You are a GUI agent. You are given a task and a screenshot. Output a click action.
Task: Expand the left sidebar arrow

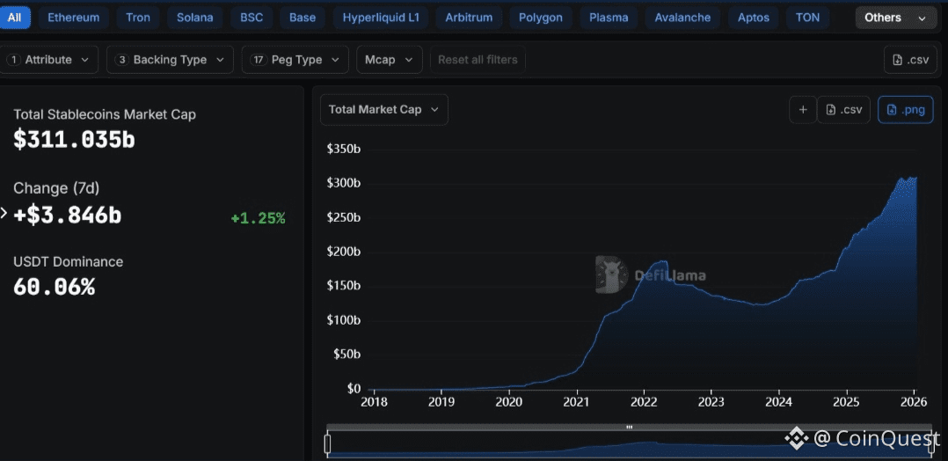coord(4,213)
